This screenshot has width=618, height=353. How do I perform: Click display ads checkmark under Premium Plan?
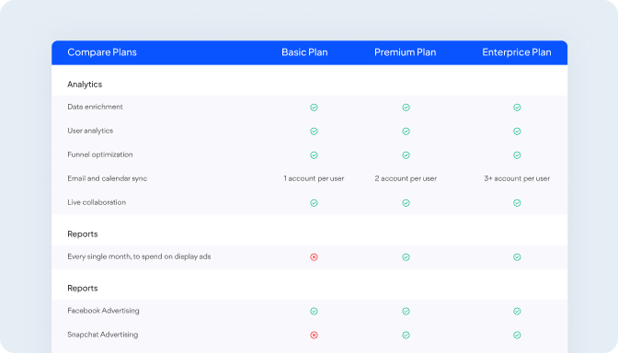pos(406,257)
